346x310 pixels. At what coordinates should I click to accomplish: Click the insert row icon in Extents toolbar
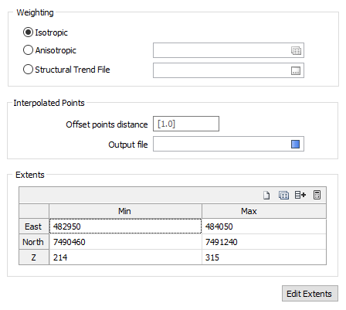300,195
